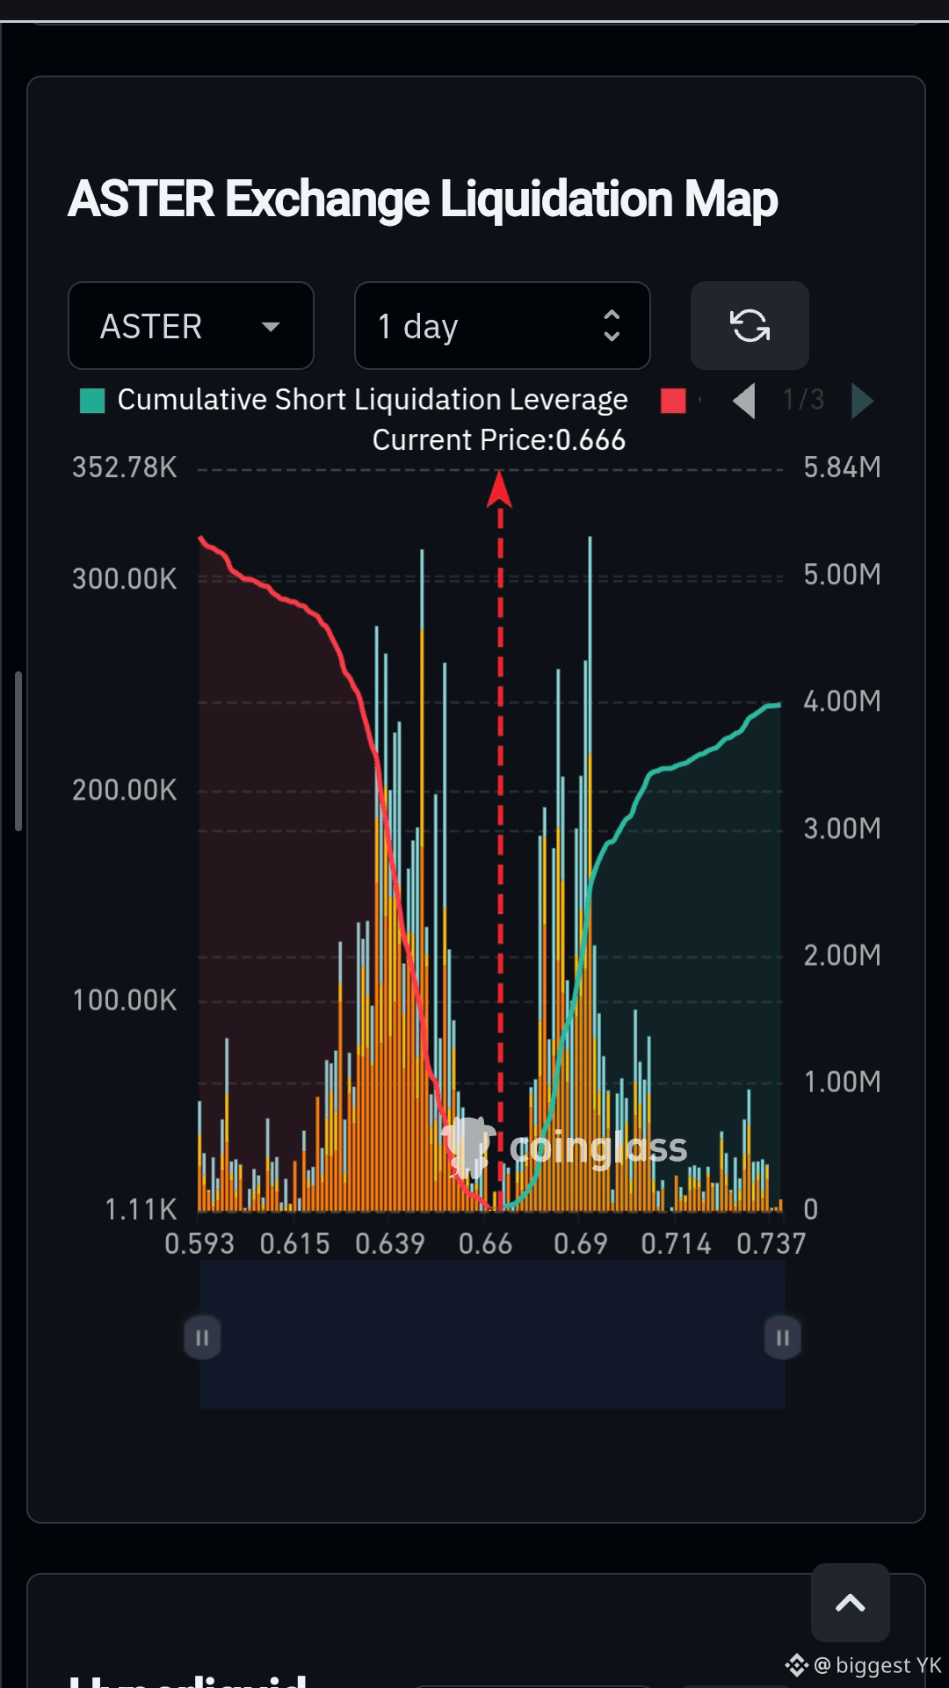This screenshot has width=949, height=1688.
Task: Click the 0.714 x-axis label
Action: tap(676, 1243)
